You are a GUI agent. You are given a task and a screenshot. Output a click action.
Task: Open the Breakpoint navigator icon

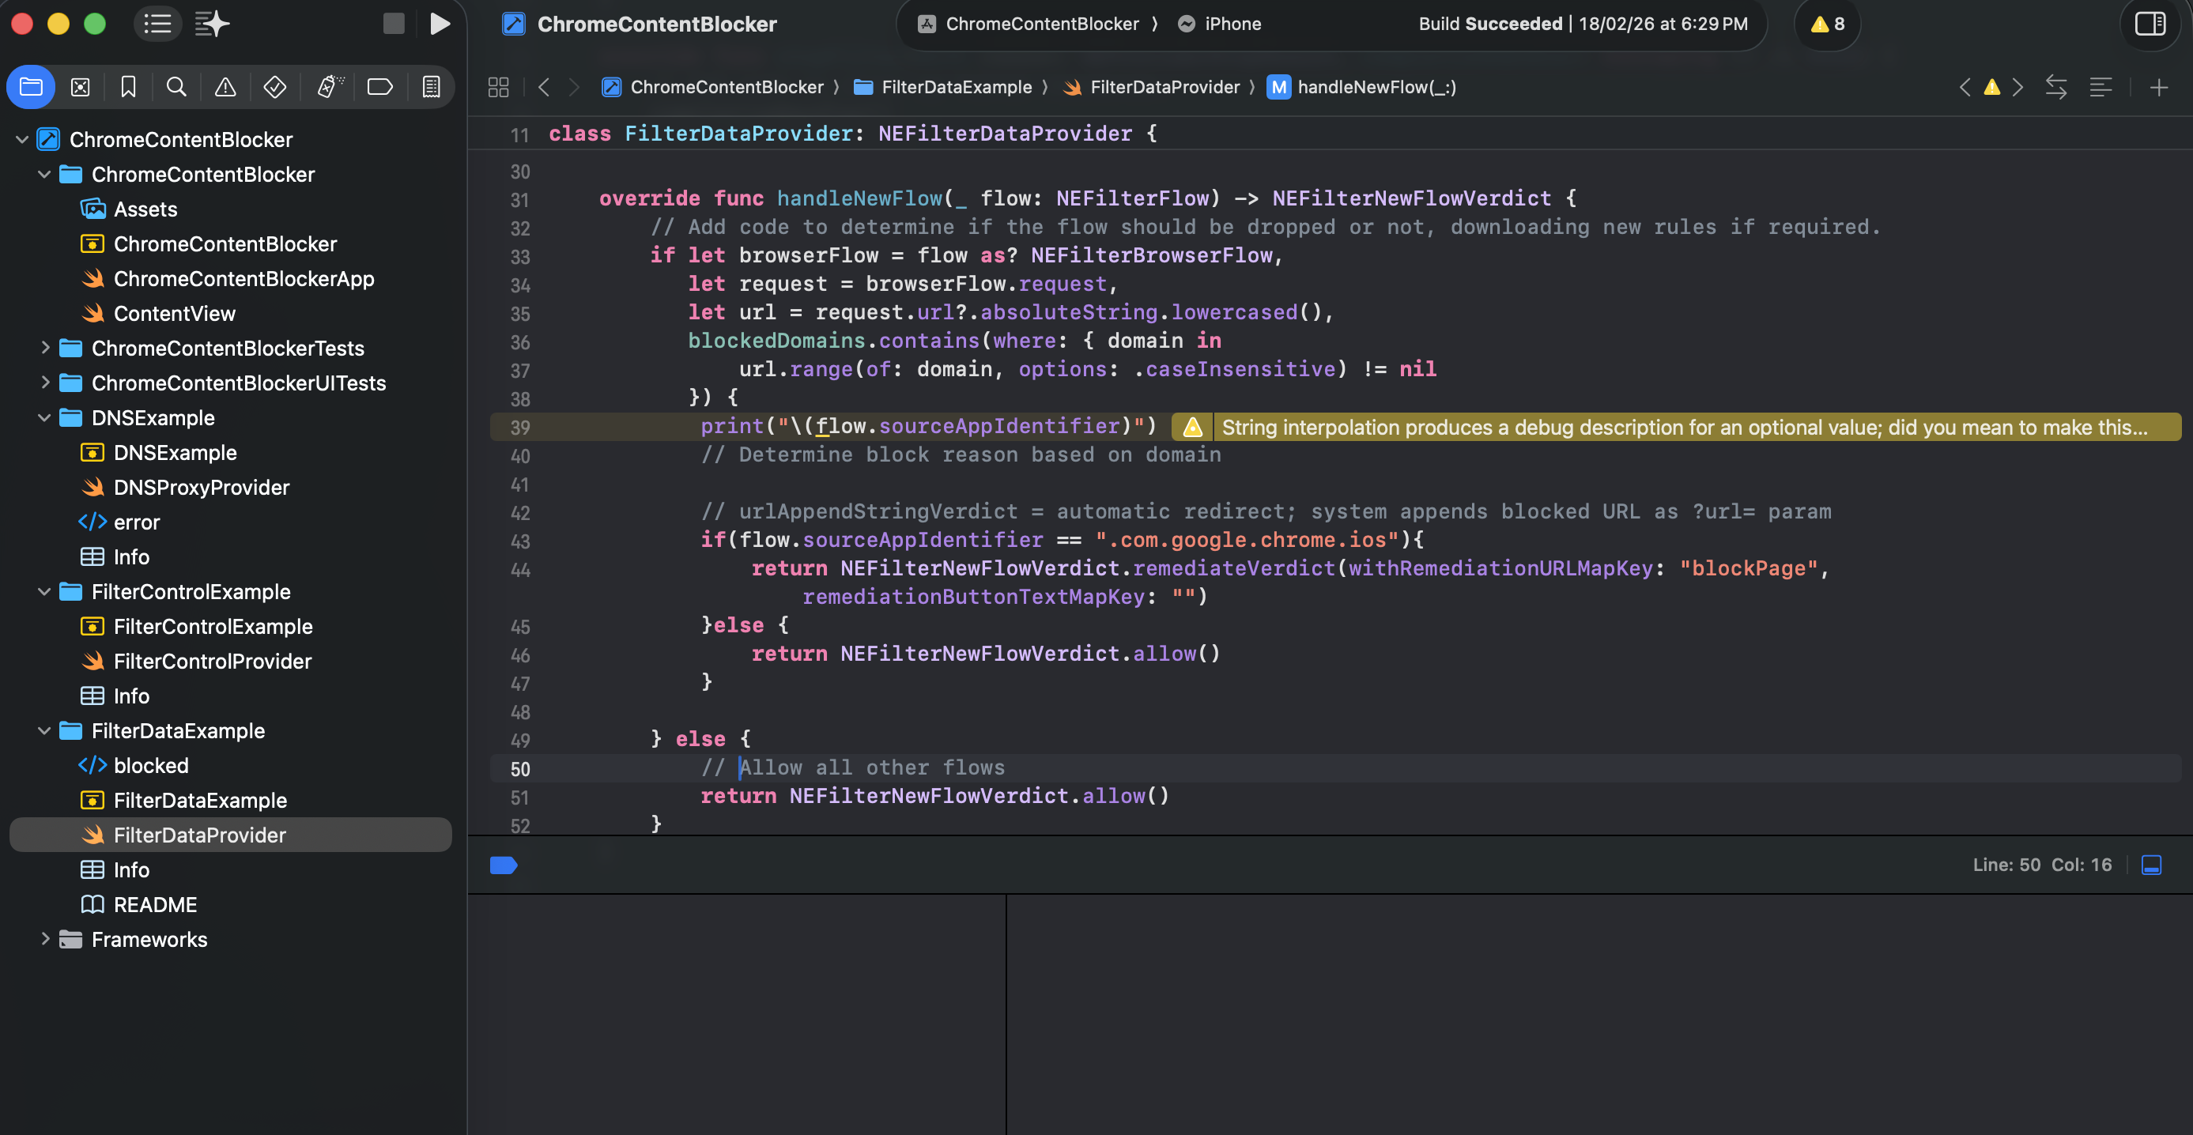point(379,87)
